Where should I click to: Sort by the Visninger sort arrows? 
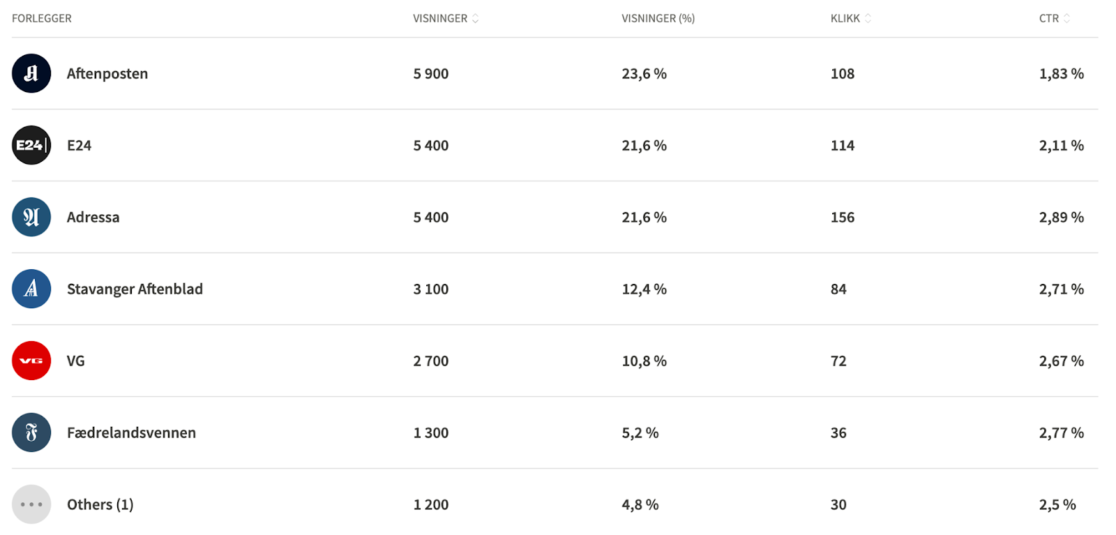point(475,19)
